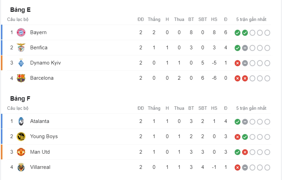Open the Dynamo Kyiv team name
The width and height of the screenshot is (282, 180).
[46, 63]
